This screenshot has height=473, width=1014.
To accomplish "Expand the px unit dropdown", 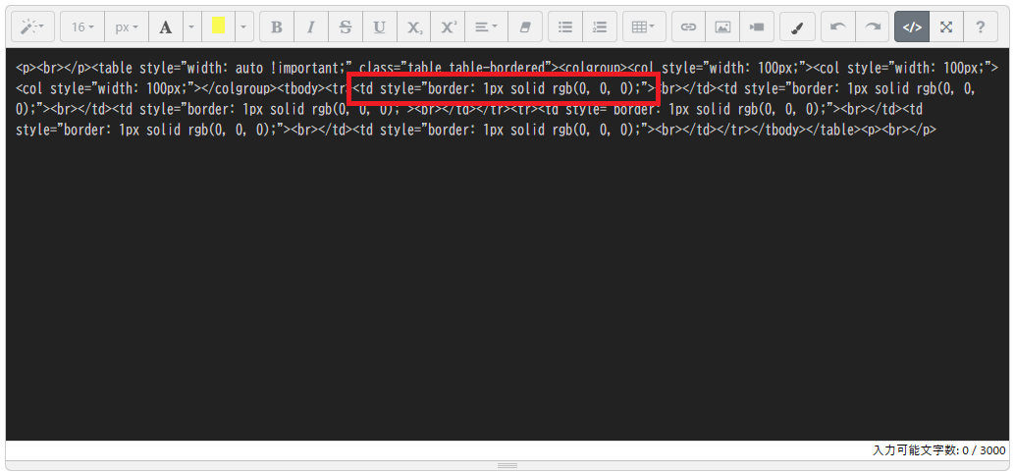I will point(126,26).
